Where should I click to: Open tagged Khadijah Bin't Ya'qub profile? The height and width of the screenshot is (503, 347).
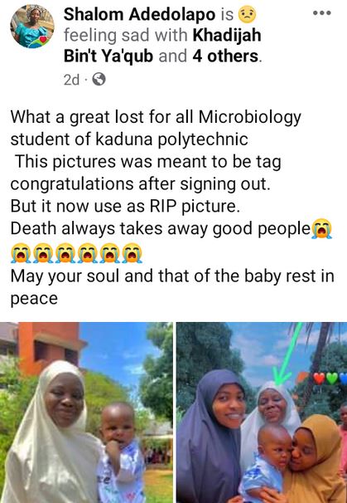(162, 46)
